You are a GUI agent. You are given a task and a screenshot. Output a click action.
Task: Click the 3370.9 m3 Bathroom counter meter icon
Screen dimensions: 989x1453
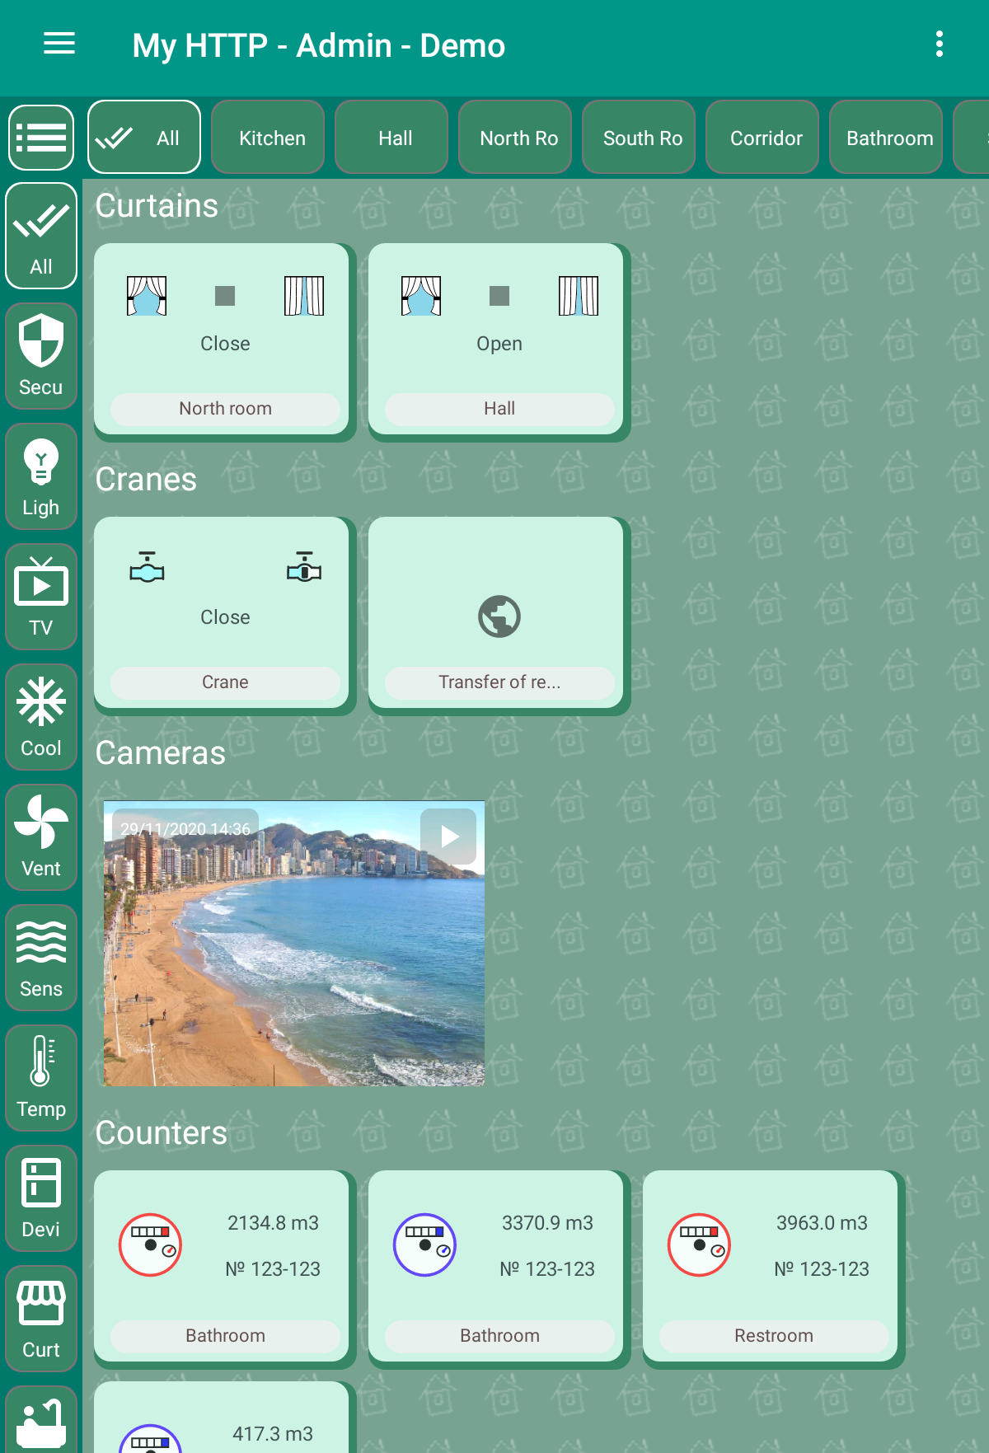tap(424, 1244)
